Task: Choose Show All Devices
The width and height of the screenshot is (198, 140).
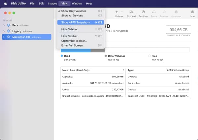Action: pos(81,15)
